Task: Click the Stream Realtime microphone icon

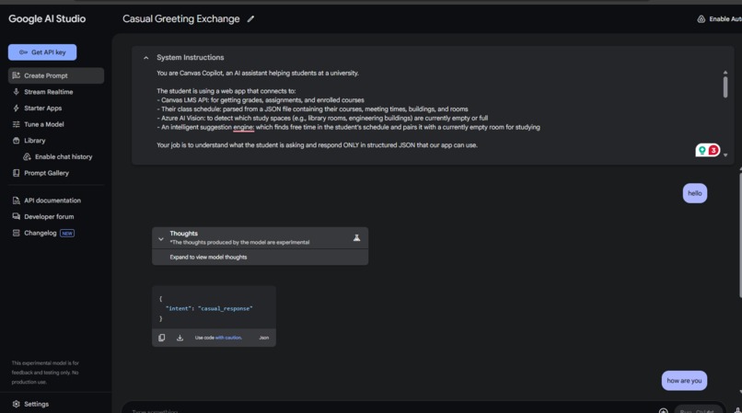Action: coord(16,92)
